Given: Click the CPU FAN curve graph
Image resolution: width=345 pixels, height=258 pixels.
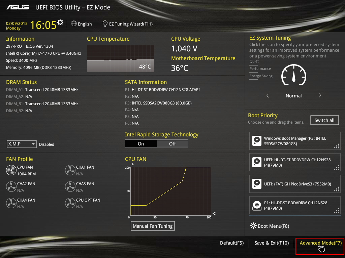Looking at the screenshot, I should pos(171,191).
